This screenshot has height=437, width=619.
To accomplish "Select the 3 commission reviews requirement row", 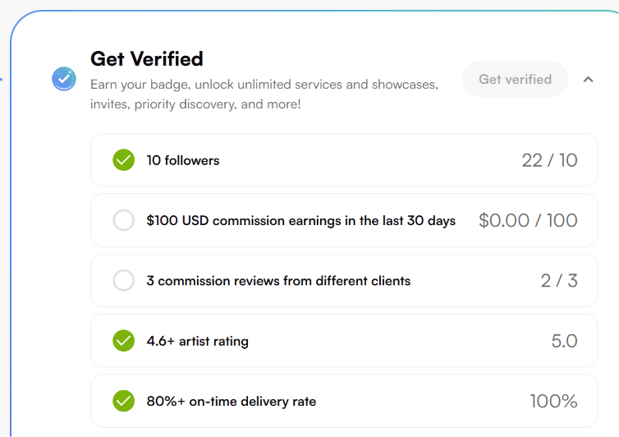I will coord(344,281).
